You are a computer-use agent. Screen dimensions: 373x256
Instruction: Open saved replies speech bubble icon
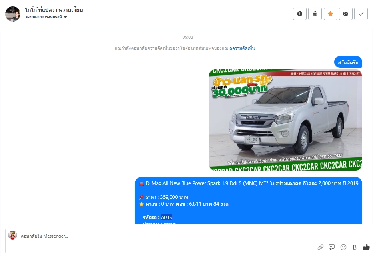pos(332,247)
